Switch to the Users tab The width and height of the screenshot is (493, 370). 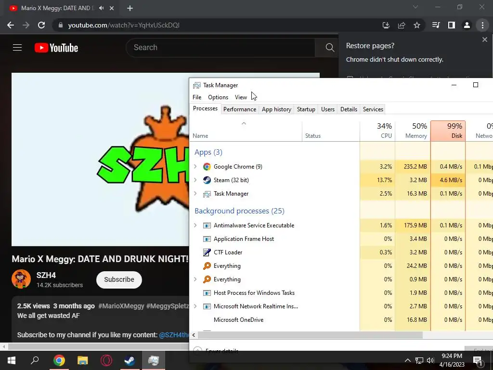[x=327, y=109]
